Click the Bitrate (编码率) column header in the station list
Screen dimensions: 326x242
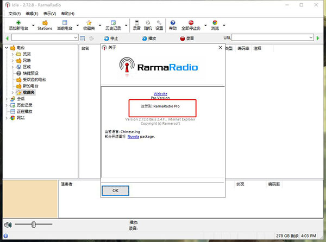[x=243, y=48]
